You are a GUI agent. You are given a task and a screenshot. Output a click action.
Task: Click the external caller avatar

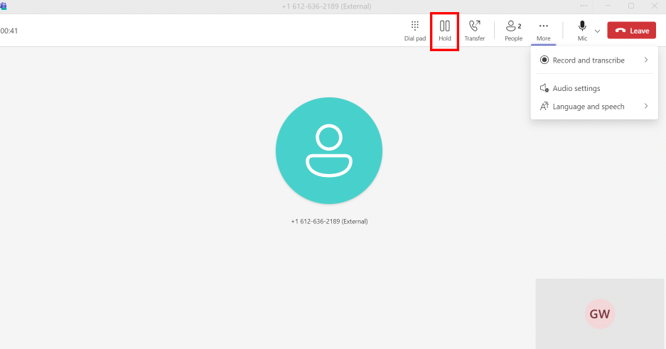tap(329, 151)
